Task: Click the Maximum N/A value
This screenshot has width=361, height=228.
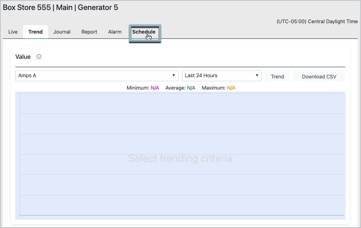Action: pos(231,88)
